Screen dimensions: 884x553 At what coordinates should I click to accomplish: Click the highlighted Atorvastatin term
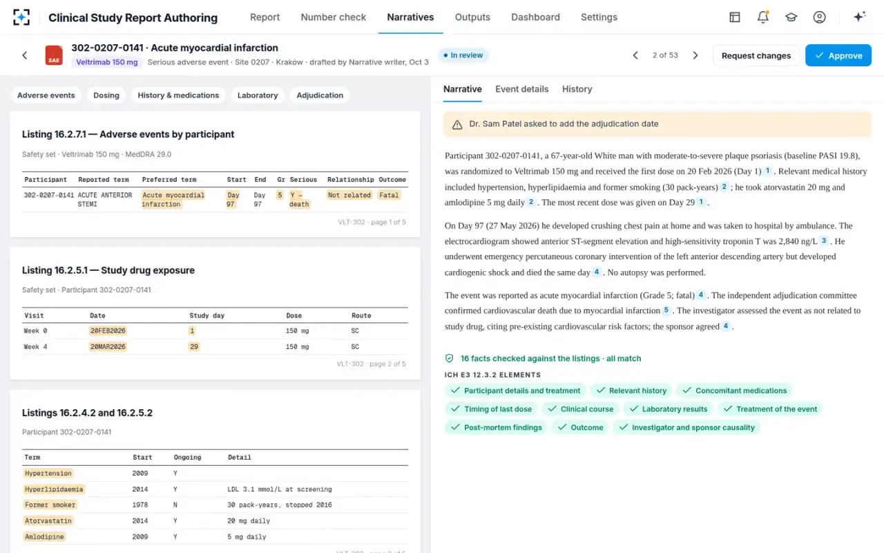pyautogui.click(x=48, y=521)
